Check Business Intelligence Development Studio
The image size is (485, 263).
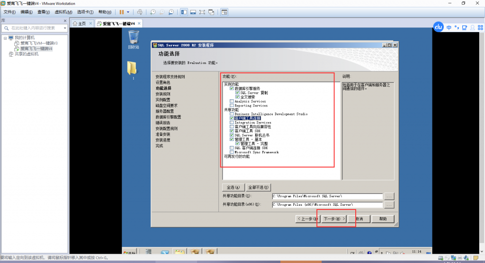coord(232,114)
